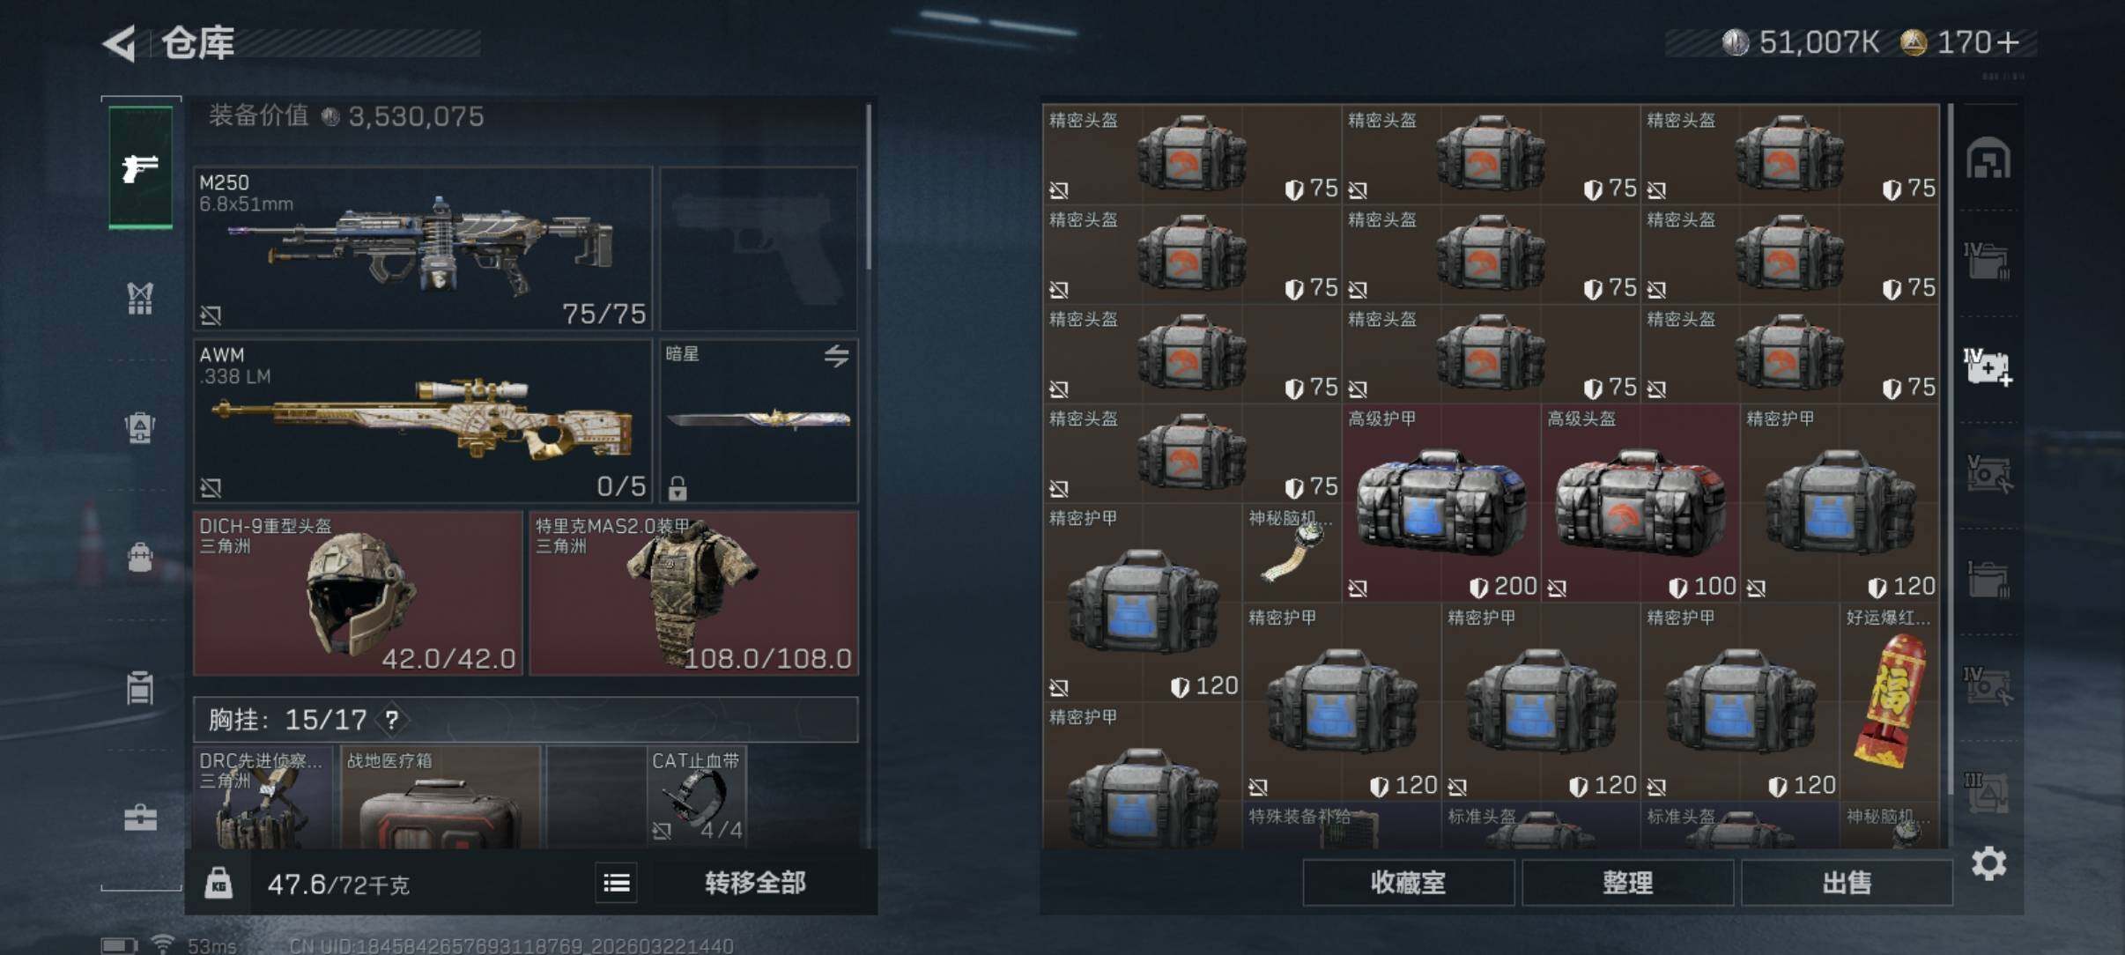Open the 收藏室 collection room
Viewport: 2125px width, 955px height.
click(x=1408, y=883)
